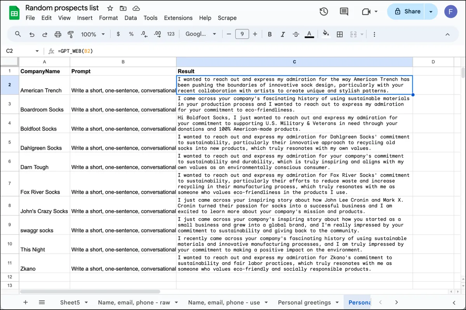Format as currency with dollar icon
The image size is (466, 310).
click(118, 34)
